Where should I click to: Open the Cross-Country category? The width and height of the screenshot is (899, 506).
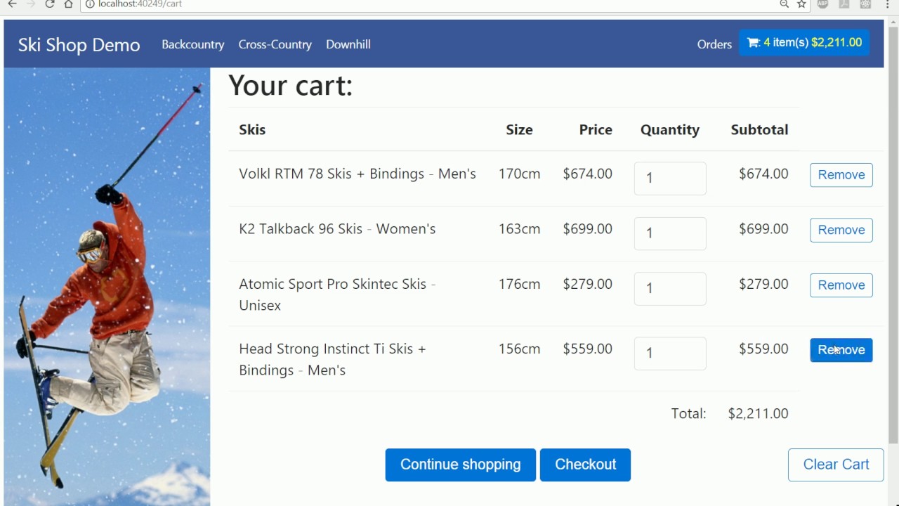(x=275, y=44)
